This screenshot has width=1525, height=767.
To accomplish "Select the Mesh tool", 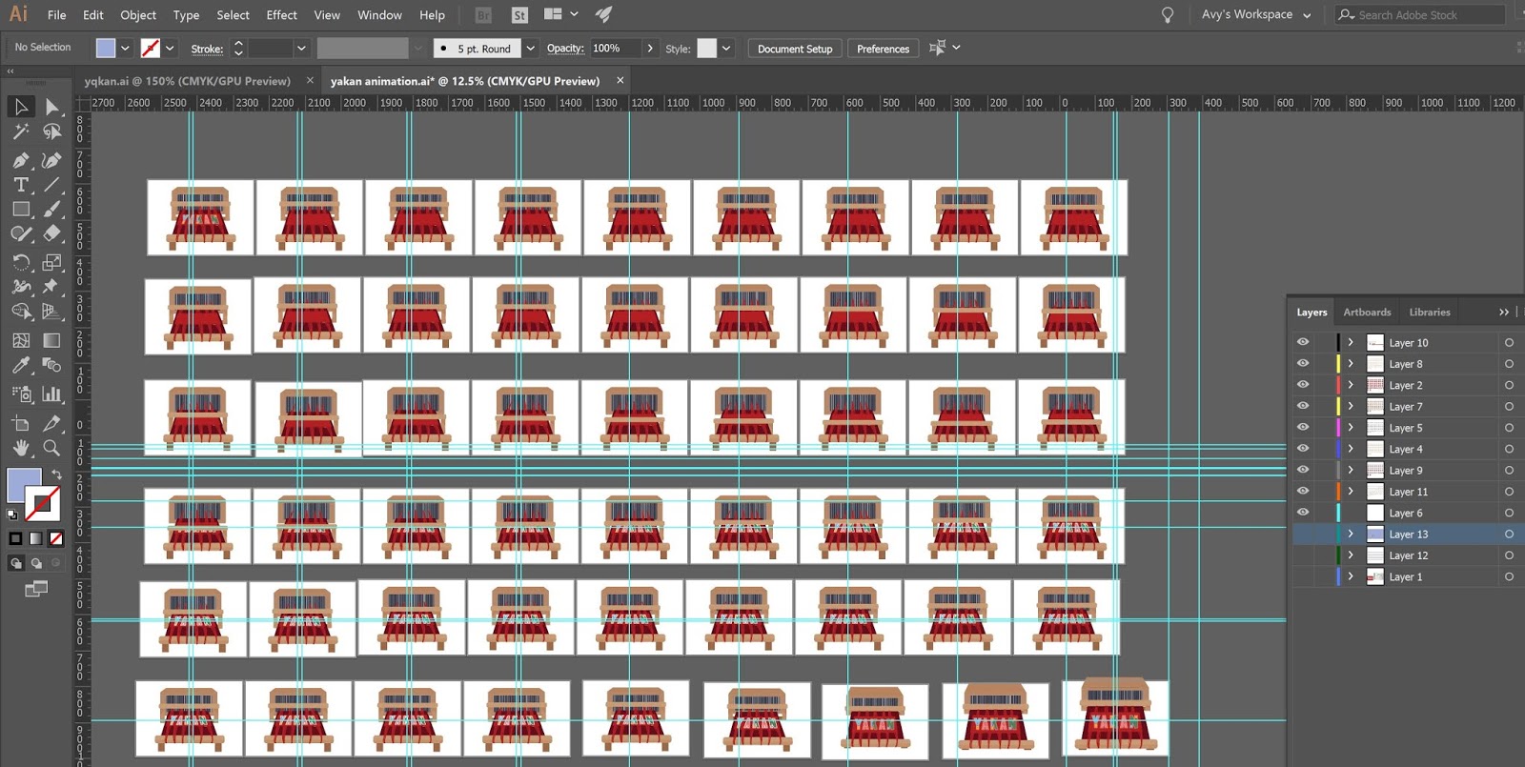I will tap(21, 340).
